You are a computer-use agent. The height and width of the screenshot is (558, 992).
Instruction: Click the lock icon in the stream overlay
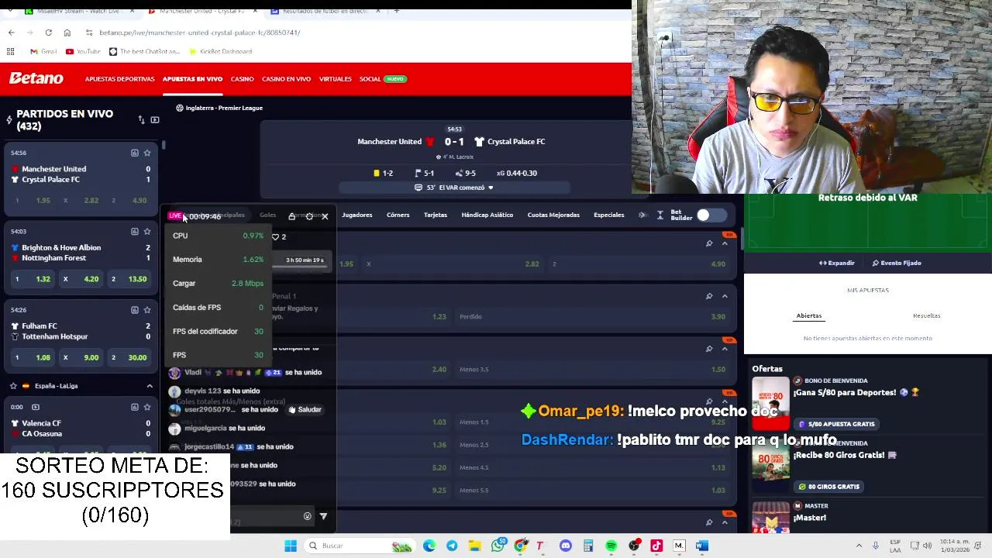[x=291, y=216]
